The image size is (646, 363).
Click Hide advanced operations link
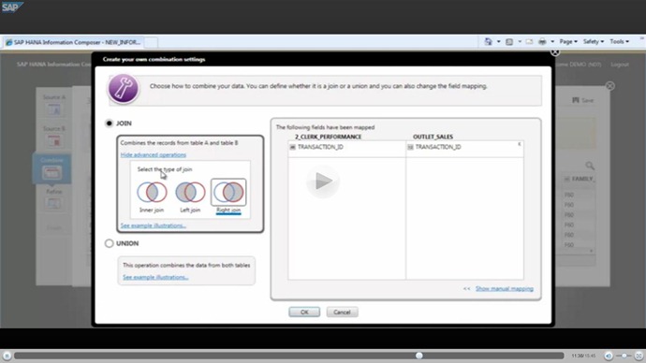[154, 154]
